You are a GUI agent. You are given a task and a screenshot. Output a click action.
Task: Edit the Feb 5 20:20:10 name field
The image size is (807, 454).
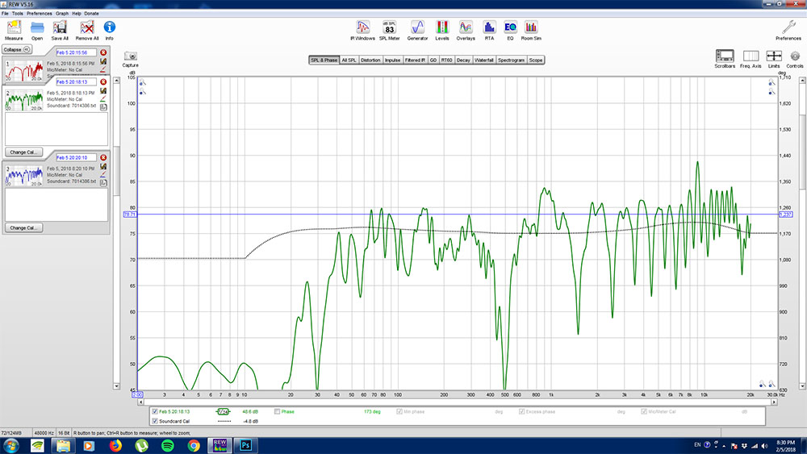(76, 157)
